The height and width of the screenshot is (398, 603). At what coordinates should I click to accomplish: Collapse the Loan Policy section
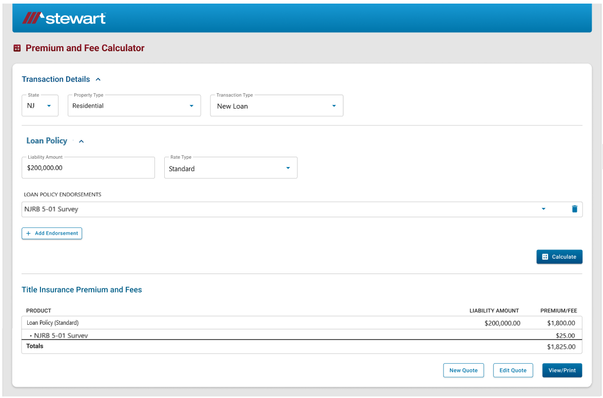(81, 140)
